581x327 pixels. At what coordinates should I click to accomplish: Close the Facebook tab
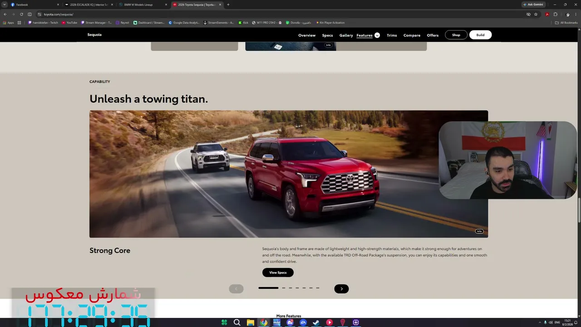click(x=58, y=5)
